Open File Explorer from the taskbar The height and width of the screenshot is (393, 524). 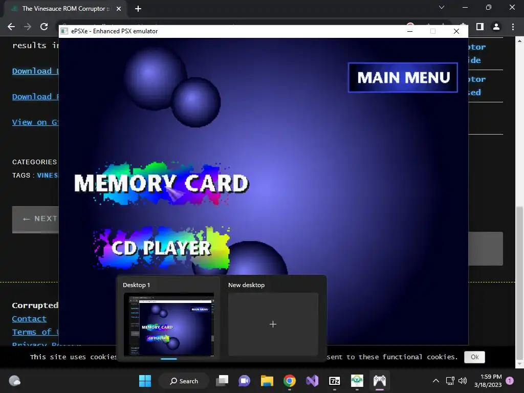coord(267,381)
